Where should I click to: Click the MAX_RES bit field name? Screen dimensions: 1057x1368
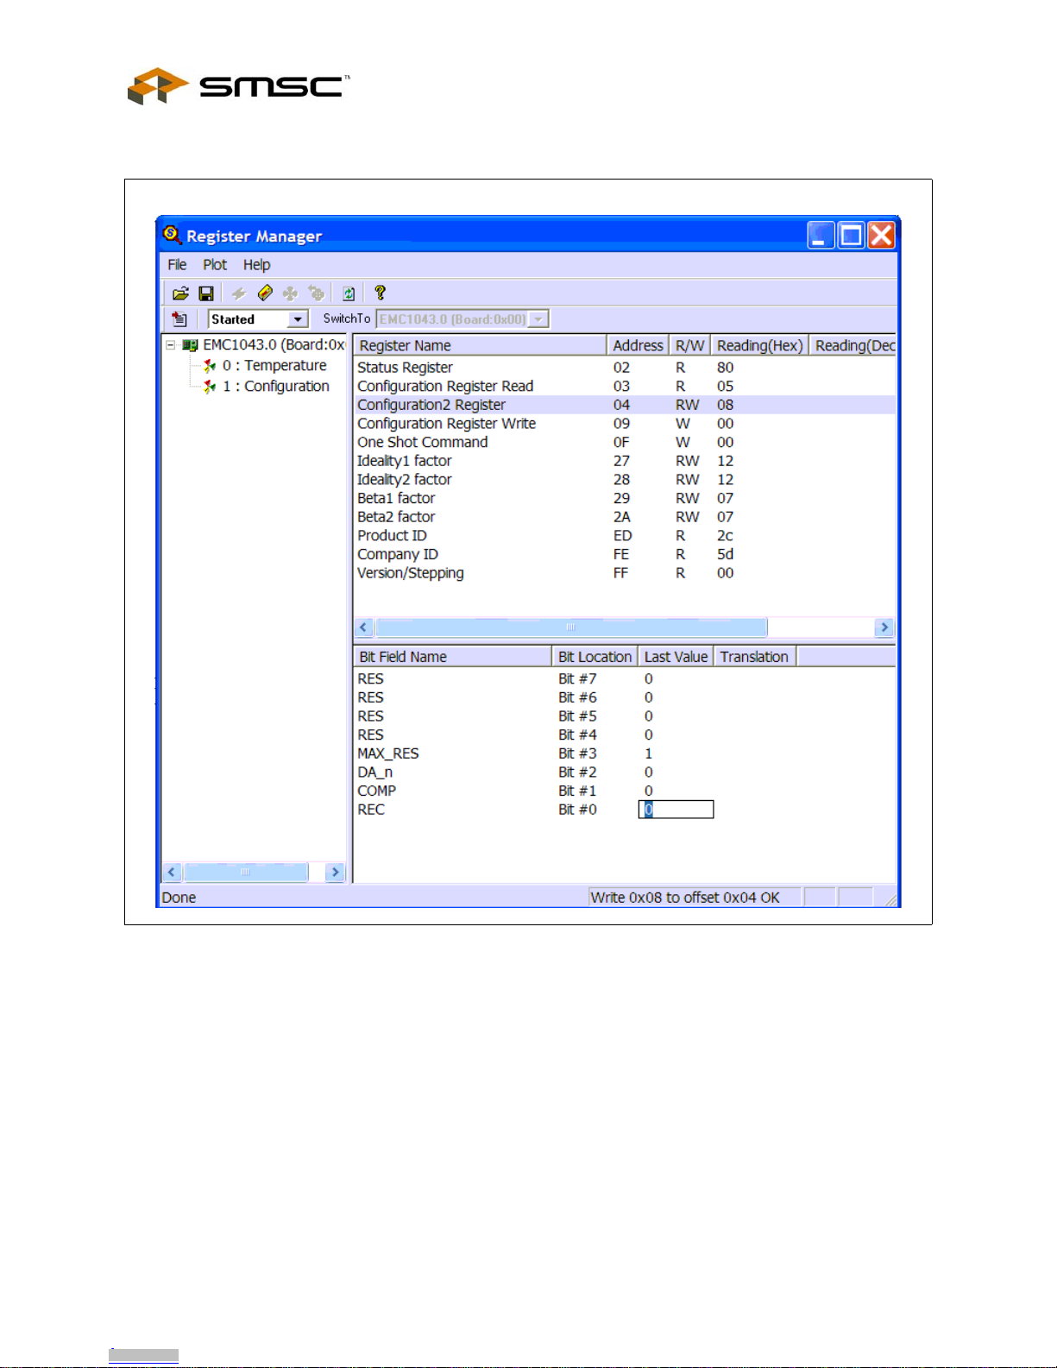point(388,753)
